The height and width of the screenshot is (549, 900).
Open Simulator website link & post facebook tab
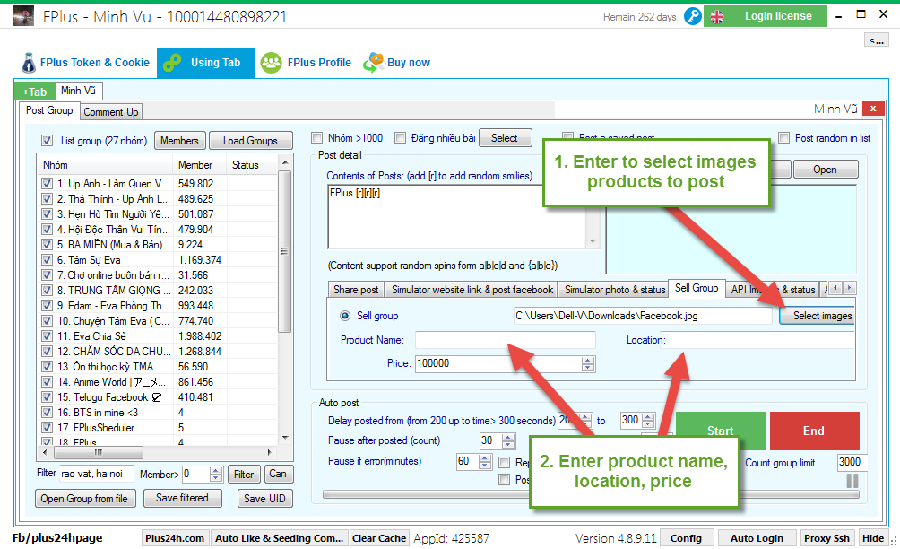(x=472, y=290)
